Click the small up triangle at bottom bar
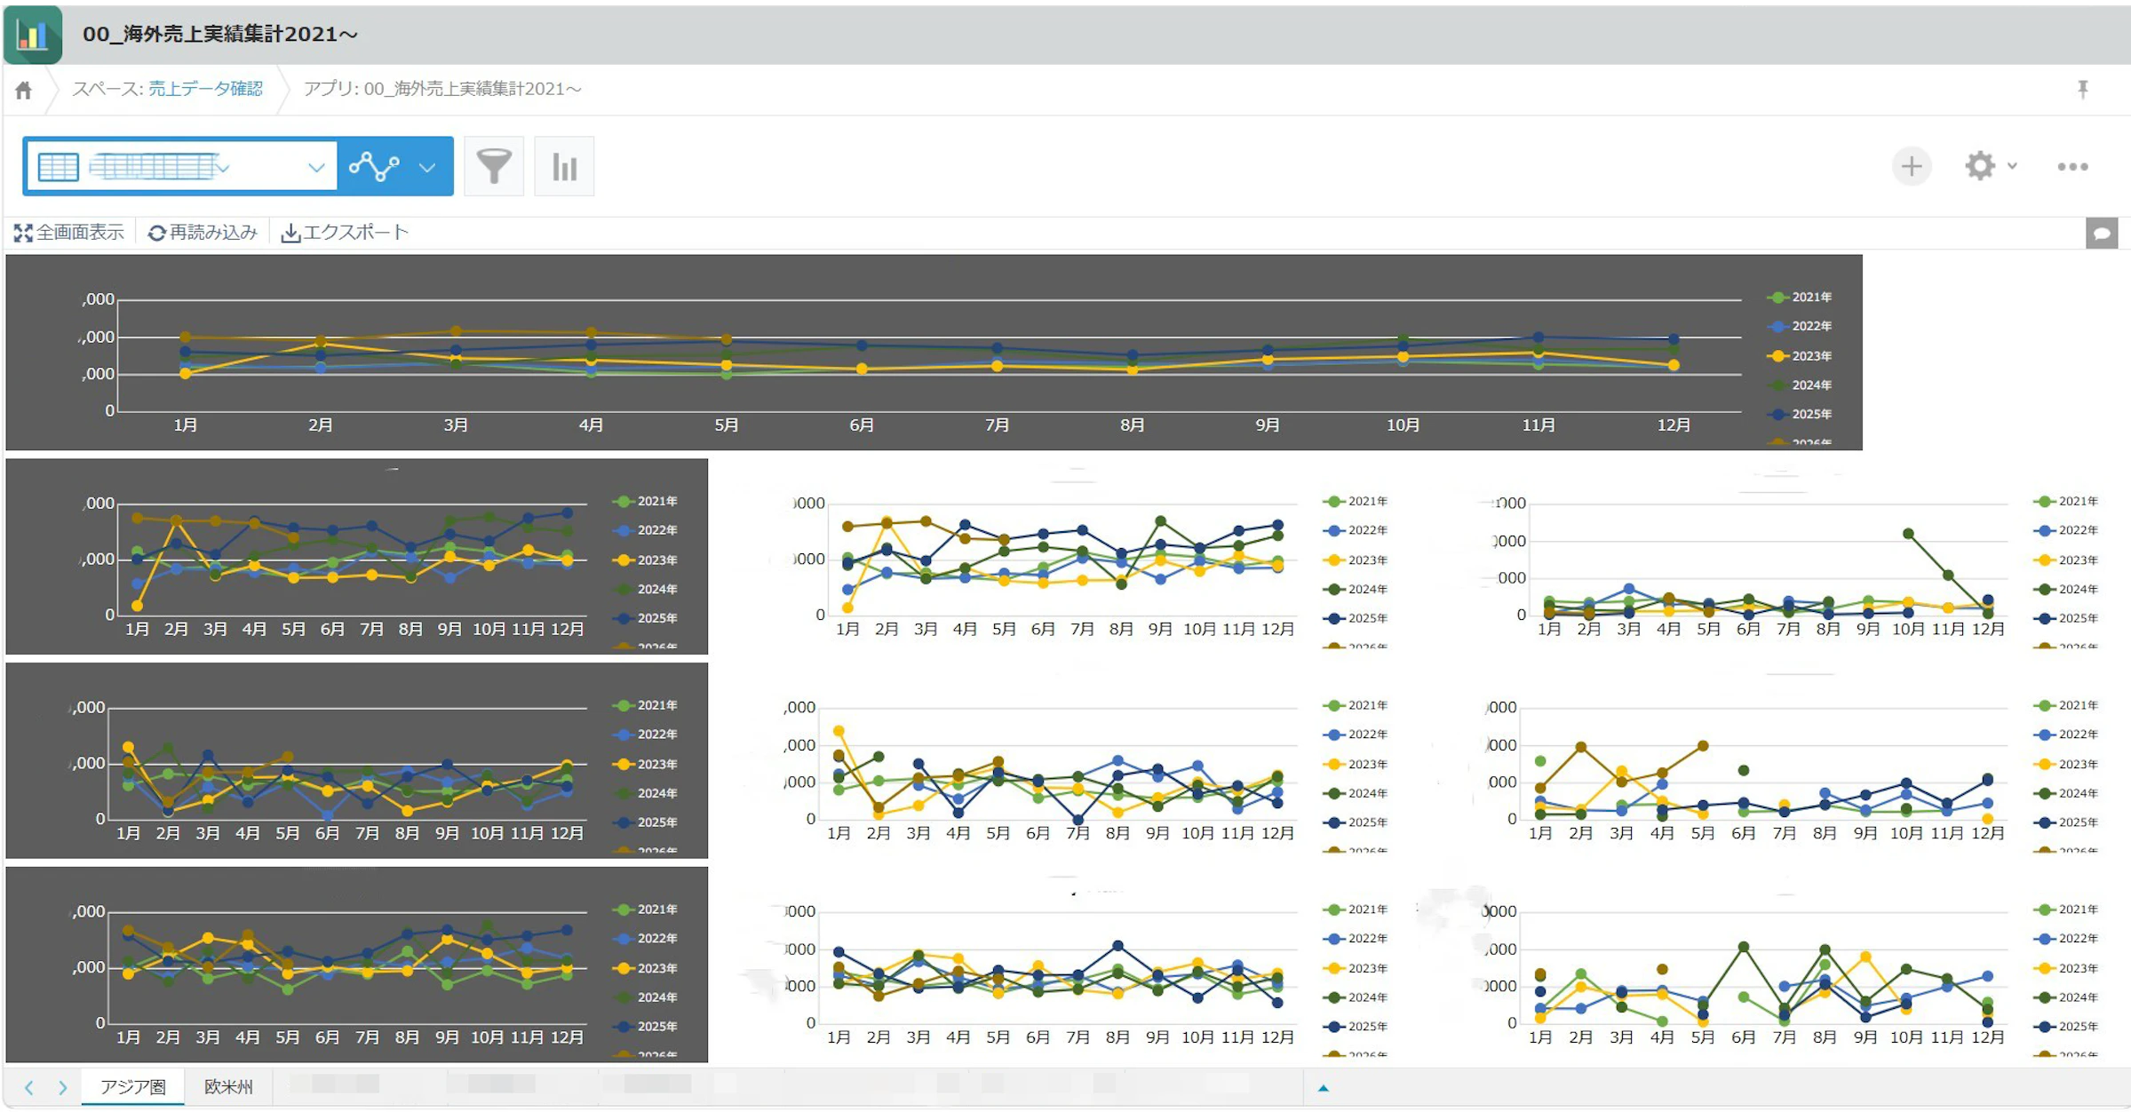The height and width of the screenshot is (1112, 2131). coord(1323,1088)
